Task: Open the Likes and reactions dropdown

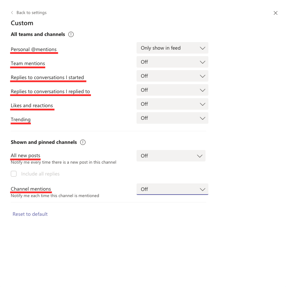Action: click(172, 104)
